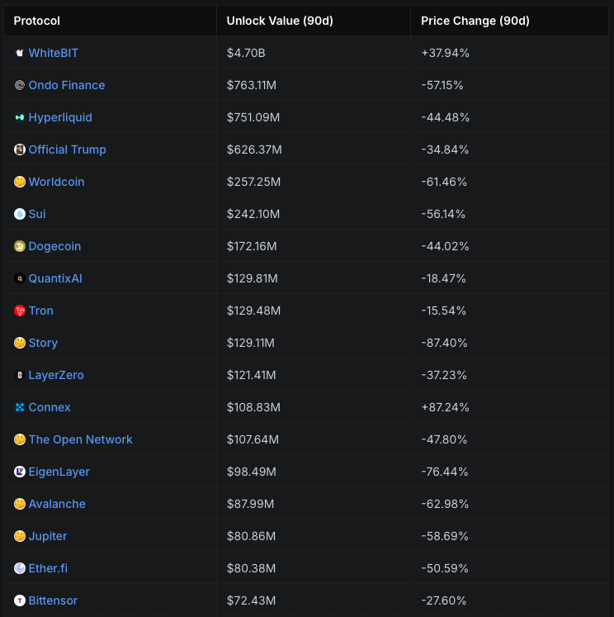The image size is (614, 617).
Task: Click the Jupiter emoji icon
Action: pos(20,536)
